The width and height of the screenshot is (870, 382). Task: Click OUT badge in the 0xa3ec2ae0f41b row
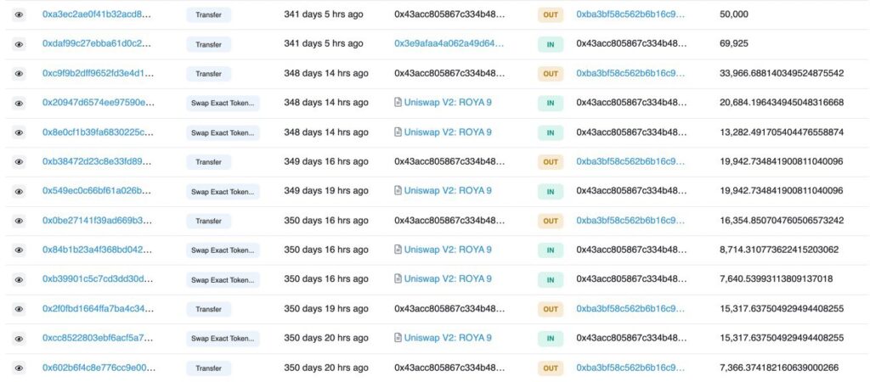click(551, 14)
